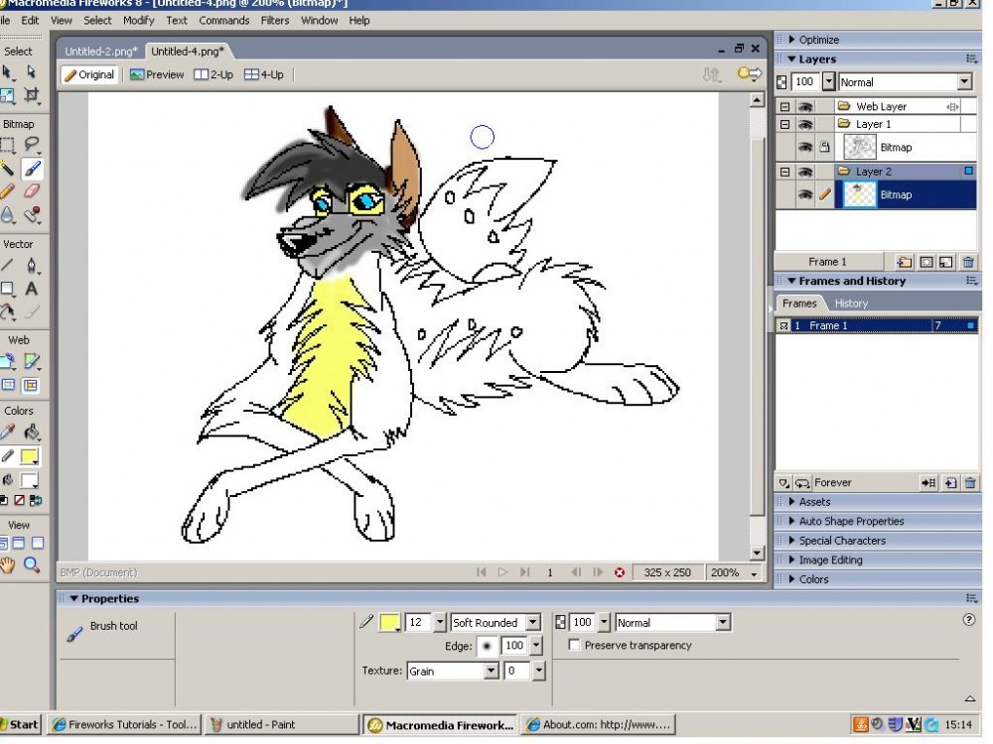Switch to the Preview view tab
This screenshot has height=744, width=993.
tap(157, 74)
